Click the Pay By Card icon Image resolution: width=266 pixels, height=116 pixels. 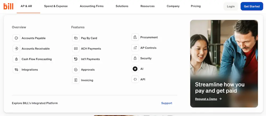click(76, 38)
